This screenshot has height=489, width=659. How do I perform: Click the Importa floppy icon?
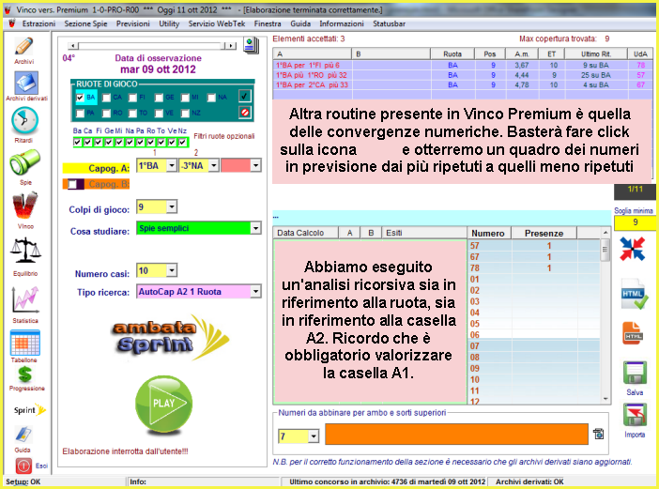635,416
